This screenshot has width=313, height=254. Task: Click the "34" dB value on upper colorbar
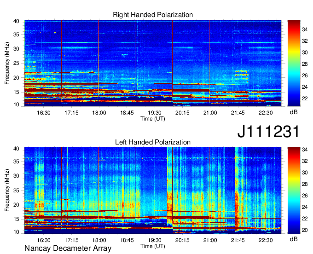[x=305, y=29]
